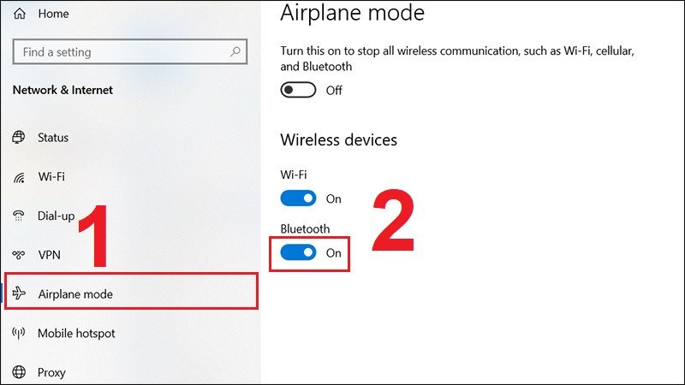
Task: Click the VPN icon in sidebar
Action: pyautogui.click(x=19, y=255)
